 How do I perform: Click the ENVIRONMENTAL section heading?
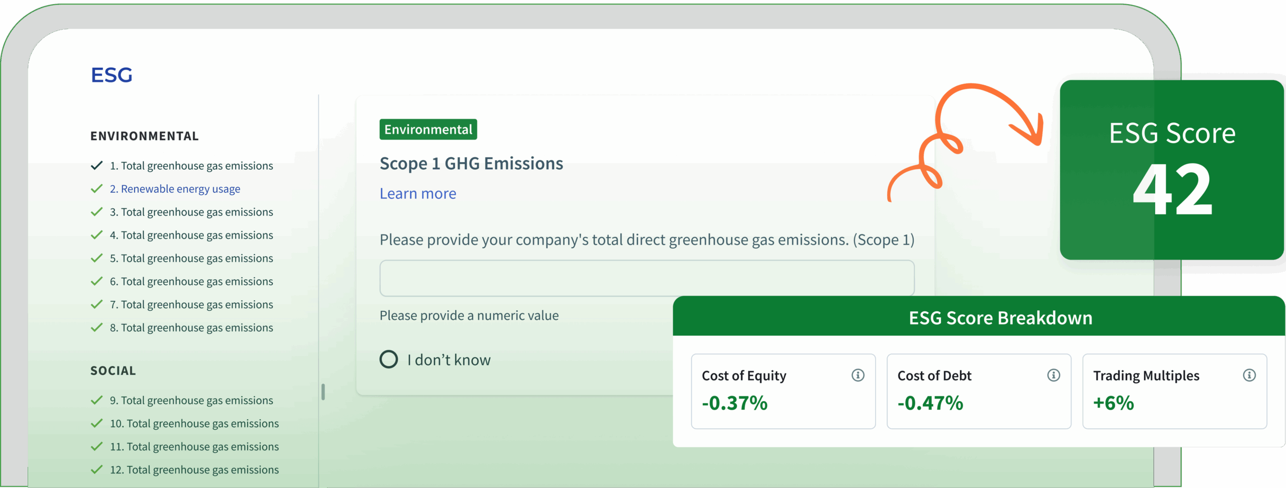145,136
